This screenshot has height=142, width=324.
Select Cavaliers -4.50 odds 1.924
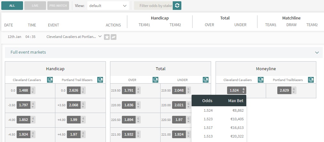pos(24,134)
